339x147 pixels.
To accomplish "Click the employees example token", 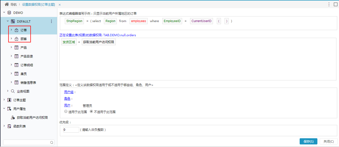I will (139, 21).
